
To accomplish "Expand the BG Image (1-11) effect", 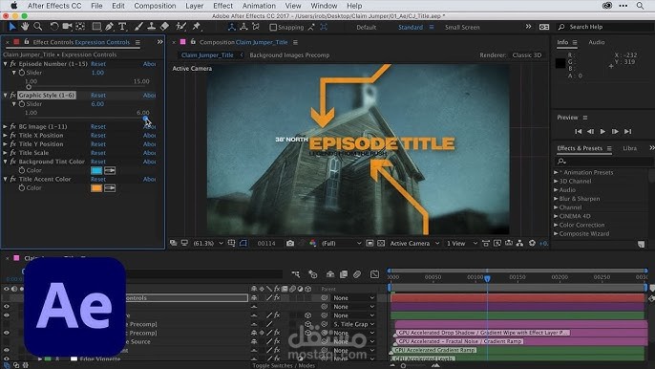I will pos(6,126).
